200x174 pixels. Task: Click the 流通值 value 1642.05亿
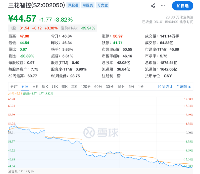[x=169, y=69]
